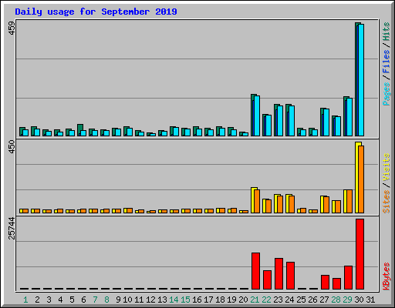Click day label 21 on the axis
Image resolution: width=395 pixels, height=308 pixels.
[255, 300]
